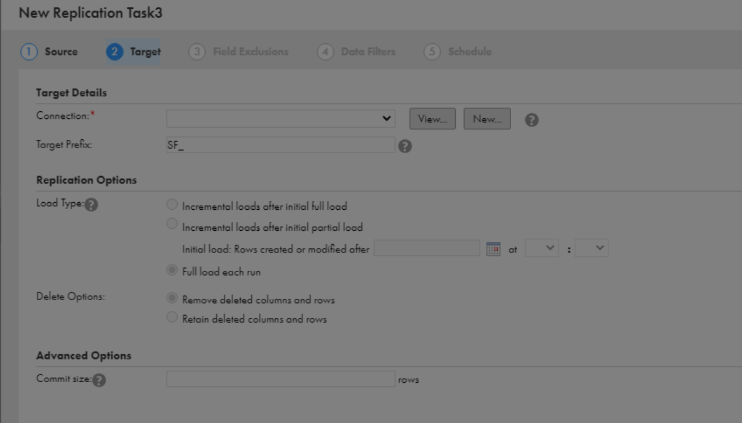Open help icon beside Target Prefix field
742x423 pixels.
click(x=405, y=146)
